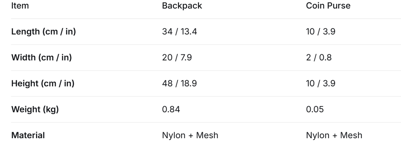Select the Coin Purse material Nylon + Mesh

(334, 135)
